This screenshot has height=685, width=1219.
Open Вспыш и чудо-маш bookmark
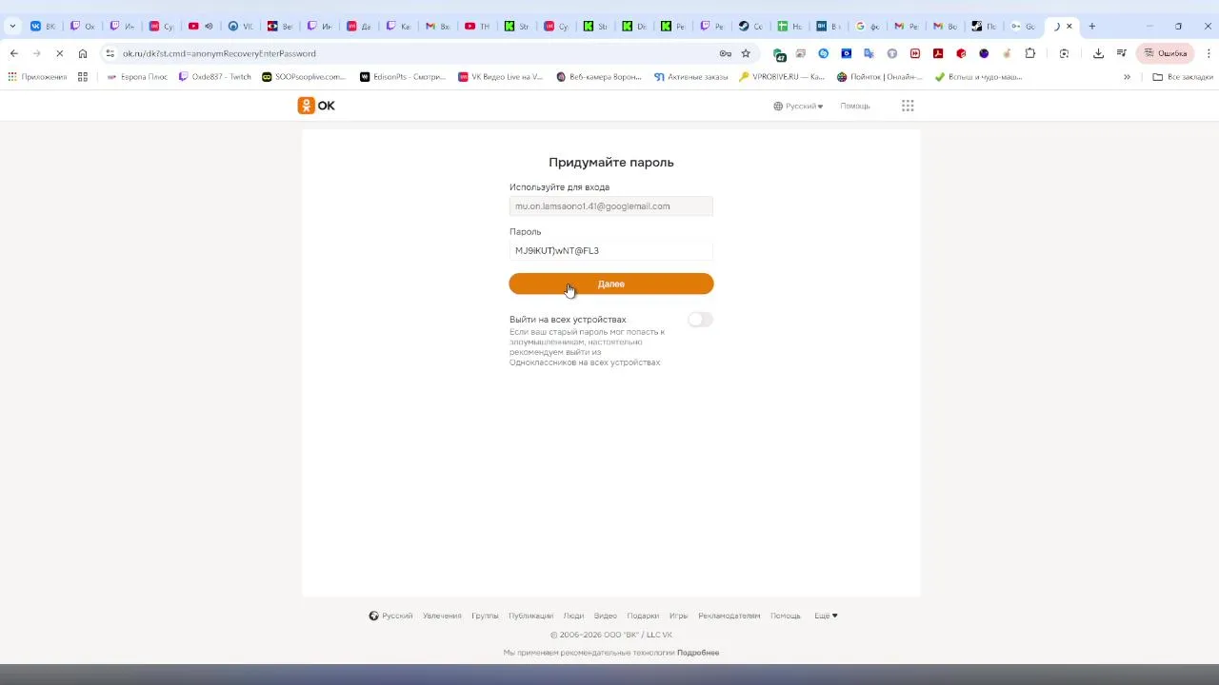tap(979, 76)
